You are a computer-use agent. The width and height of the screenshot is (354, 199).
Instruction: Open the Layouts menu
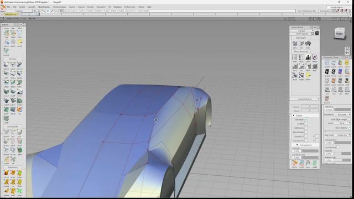tap(31, 7)
